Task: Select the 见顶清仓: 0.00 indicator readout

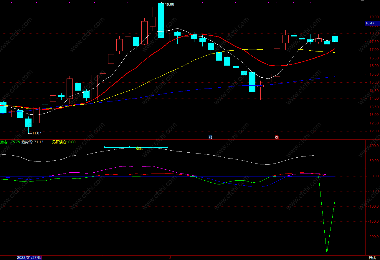Action: coord(64,142)
